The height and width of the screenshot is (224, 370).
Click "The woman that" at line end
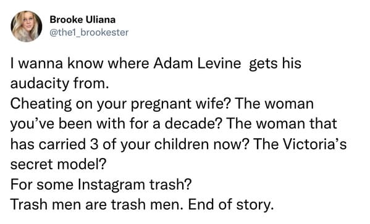pyautogui.click(x=281, y=124)
